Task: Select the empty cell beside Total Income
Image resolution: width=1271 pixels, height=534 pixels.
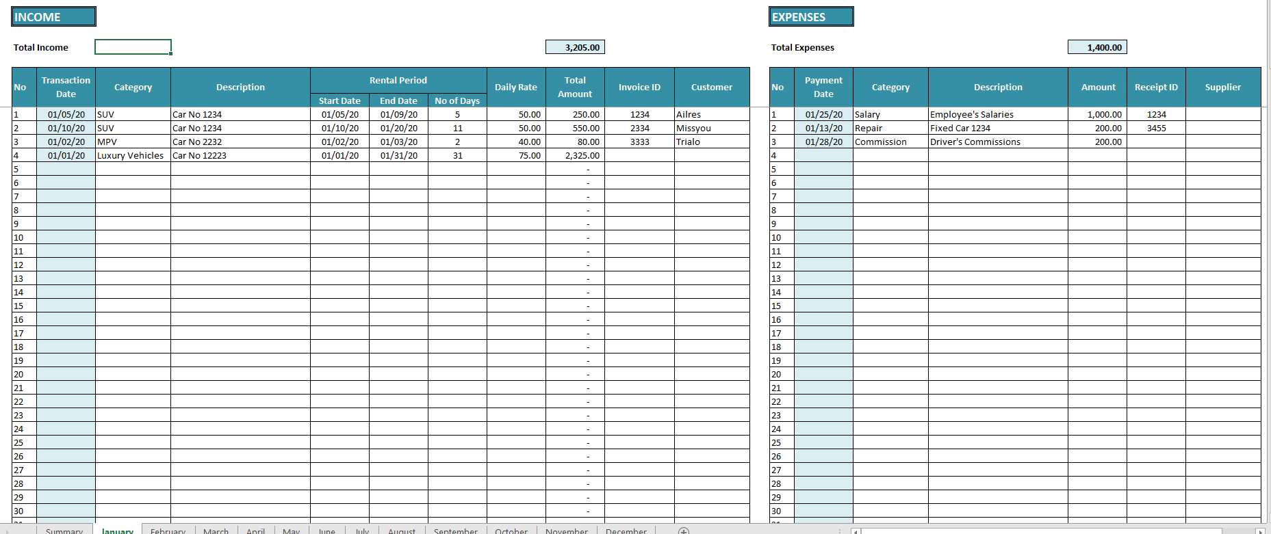Action: [133, 47]
